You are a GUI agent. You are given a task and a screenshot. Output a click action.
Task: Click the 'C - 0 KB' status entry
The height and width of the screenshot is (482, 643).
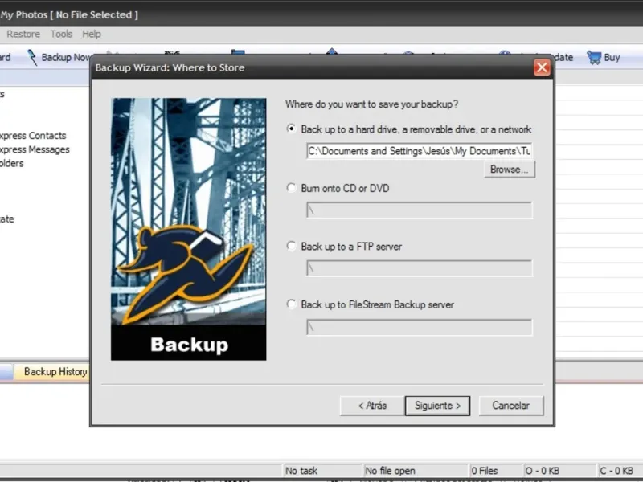616,471
